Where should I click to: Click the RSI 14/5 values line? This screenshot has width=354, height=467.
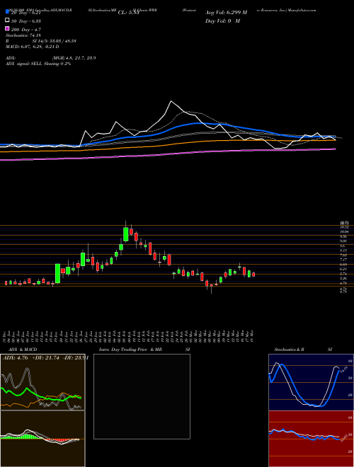(41, 41)
